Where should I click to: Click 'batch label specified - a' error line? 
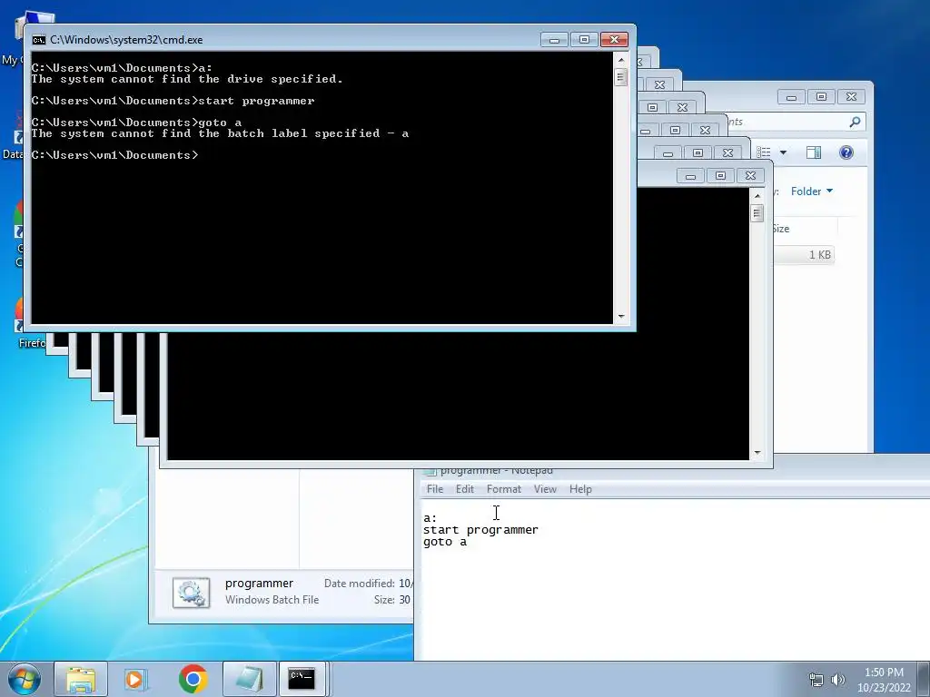pos(220,133)
